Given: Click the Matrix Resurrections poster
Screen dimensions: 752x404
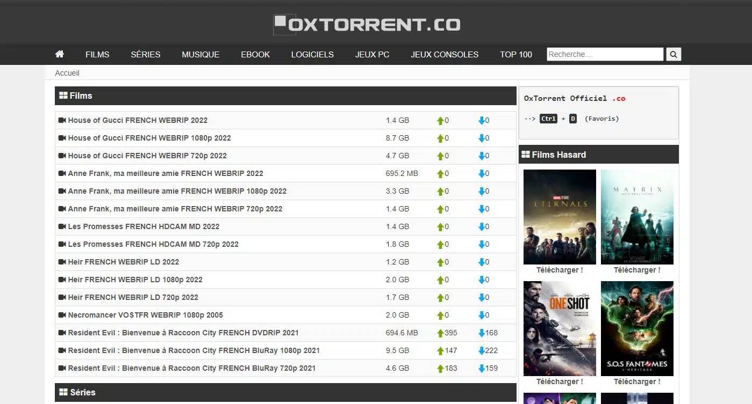Looking at the screenshot, I should click(x=637, y=217).
